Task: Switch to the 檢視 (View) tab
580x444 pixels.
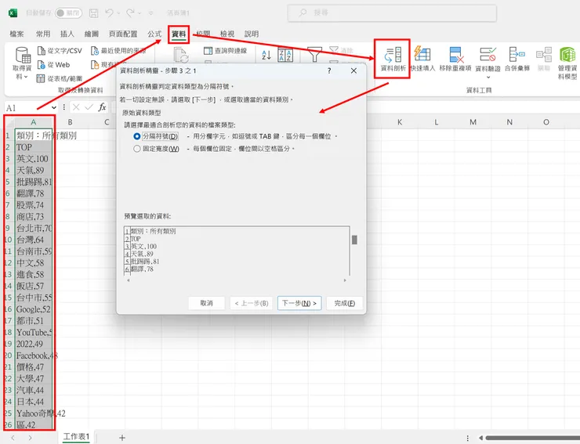Action: [x=227, y=34]
